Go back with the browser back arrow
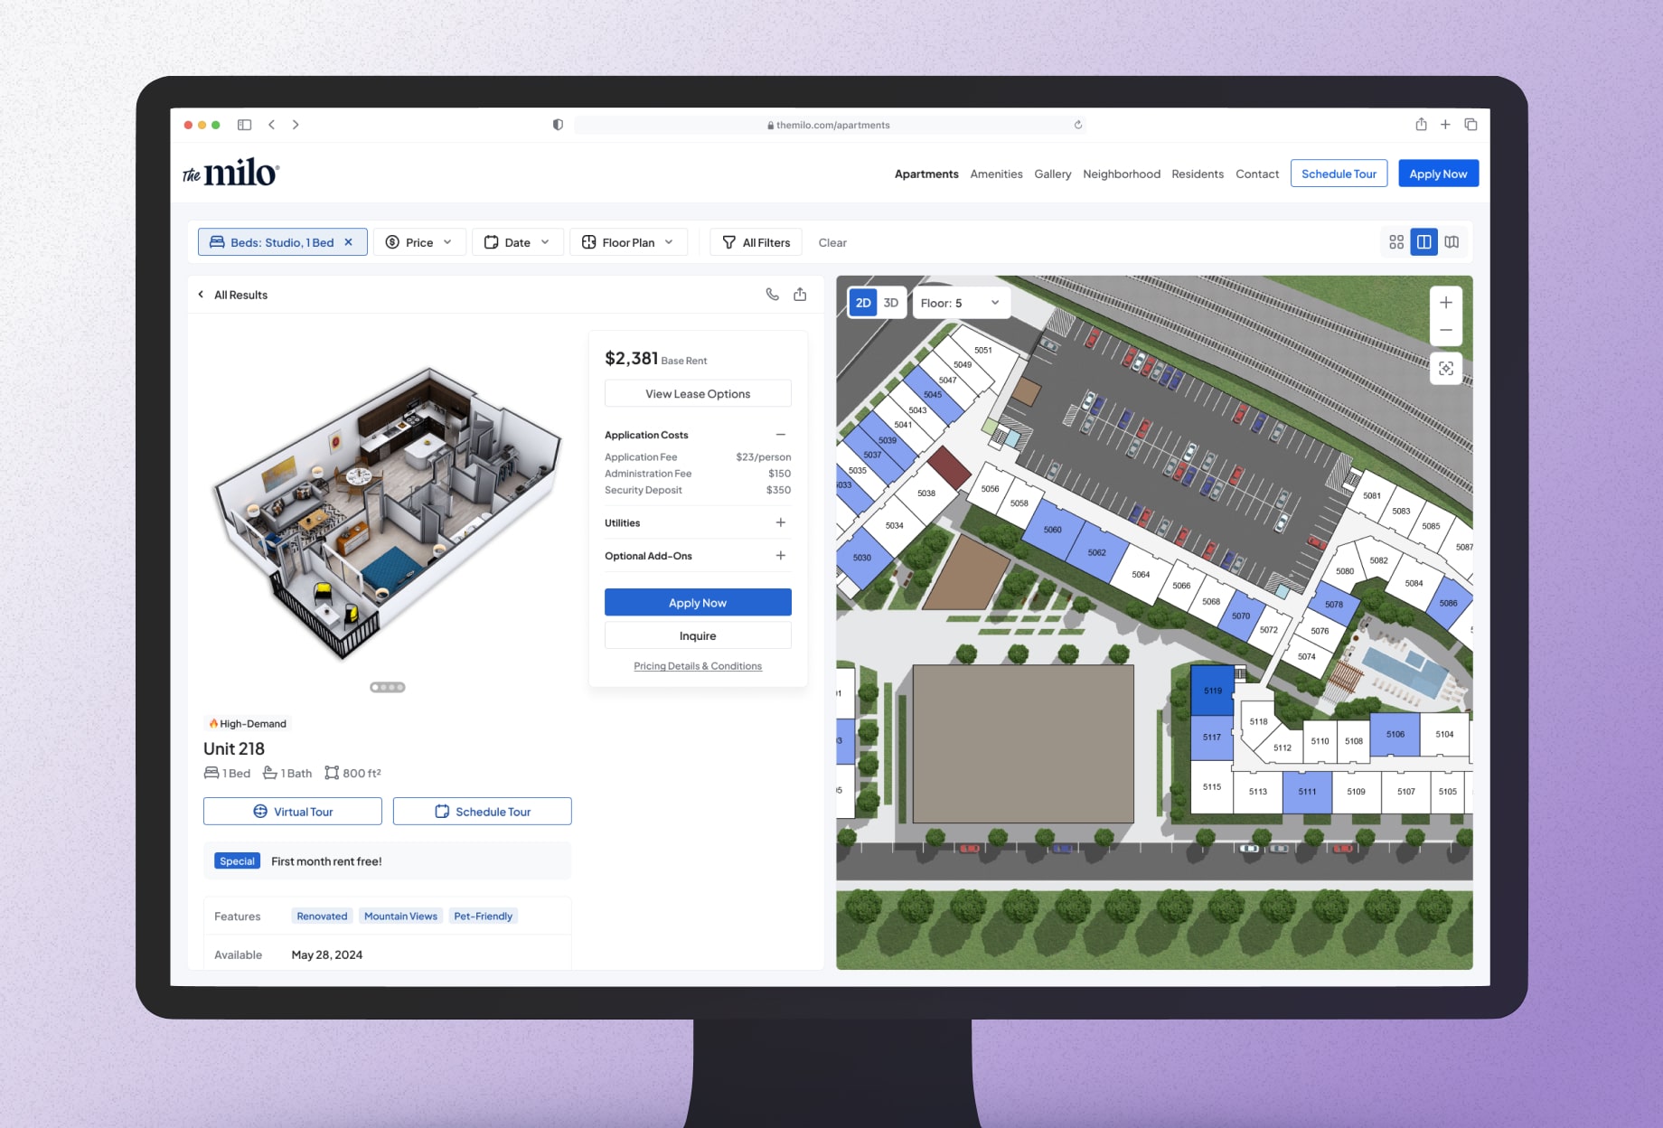This screenshot has width=1663, height=1128. [x=271, y=125]
